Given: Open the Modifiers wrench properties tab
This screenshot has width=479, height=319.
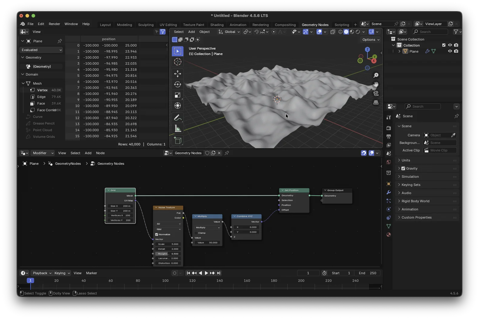Looking at the screenshot, I should [x=389, y=192].
